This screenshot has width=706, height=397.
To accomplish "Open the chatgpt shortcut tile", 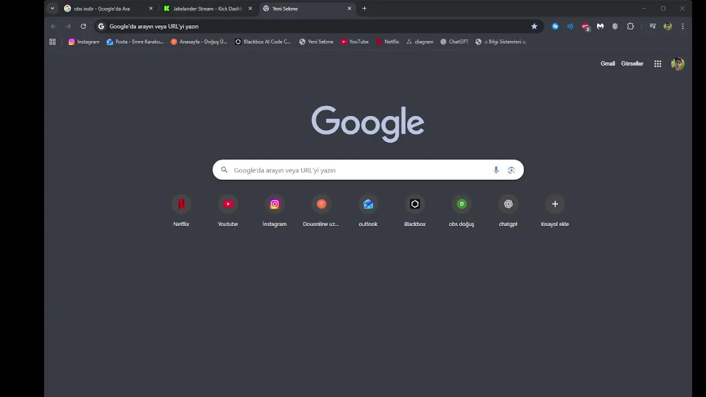I will (508, 210).
